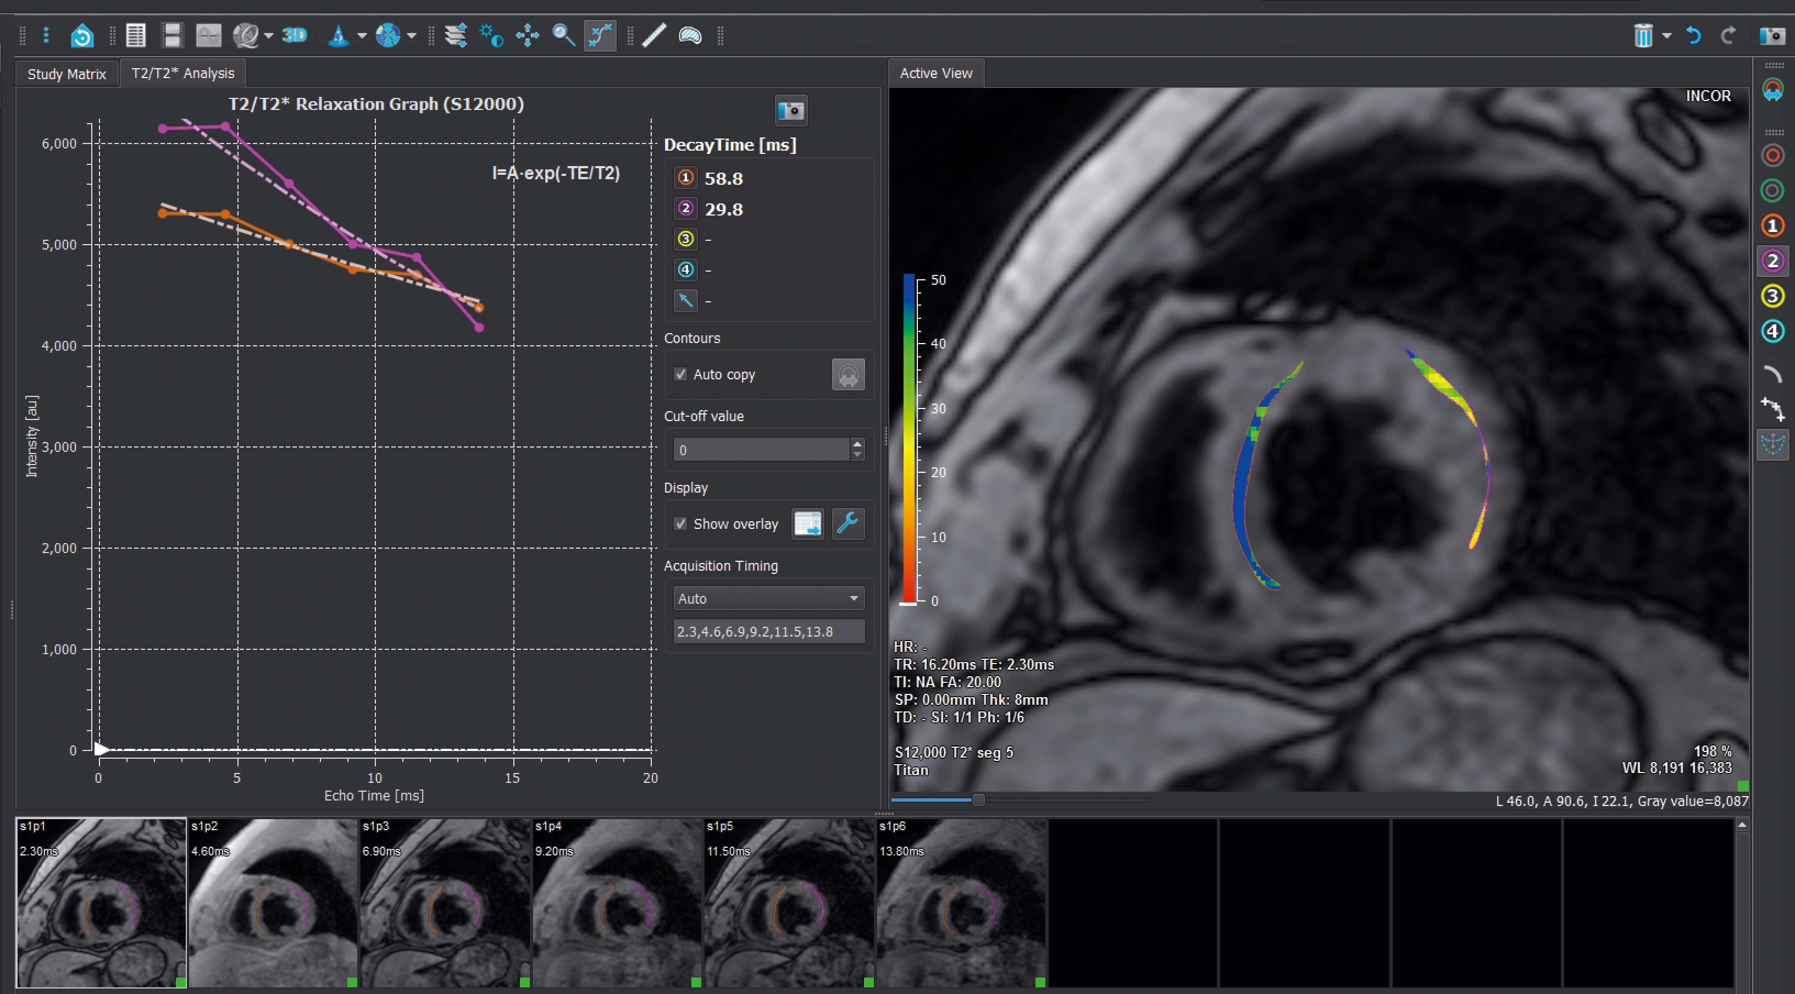The image size is (1795, 994).
Task: Expand the Q viewer icon dropdown arrow
Action: click(x=268, y=36)
